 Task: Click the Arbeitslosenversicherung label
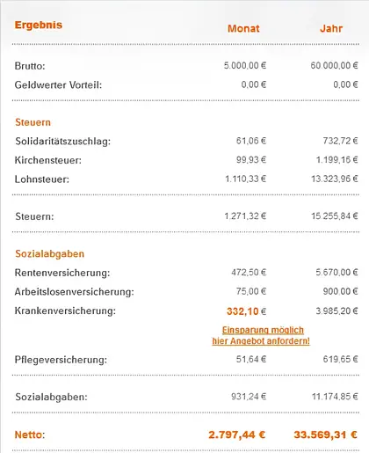click(x=75, y=292)
